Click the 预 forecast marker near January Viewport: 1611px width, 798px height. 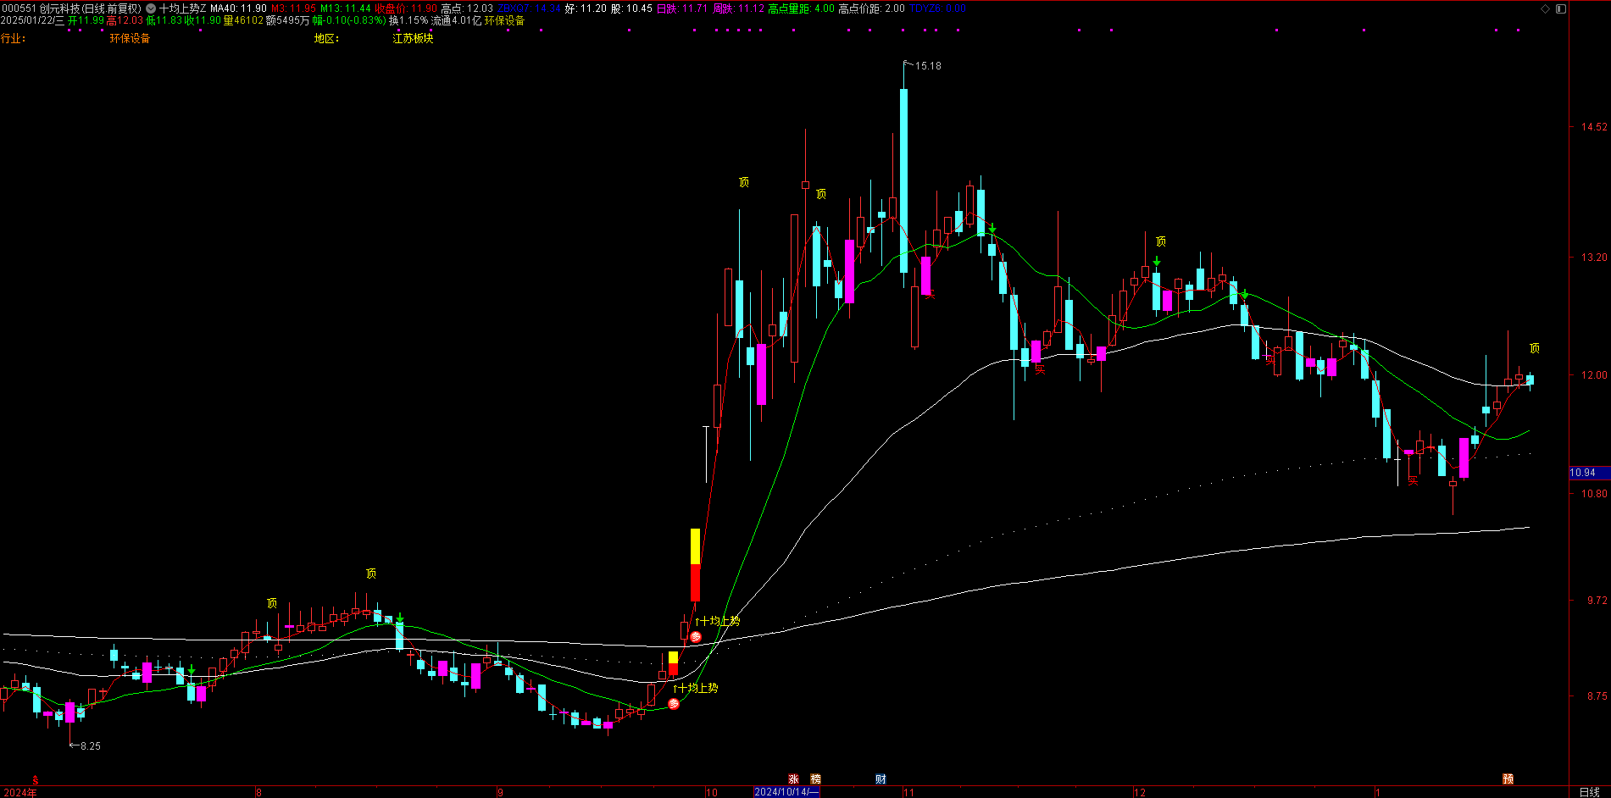[x=1508, y=779]
